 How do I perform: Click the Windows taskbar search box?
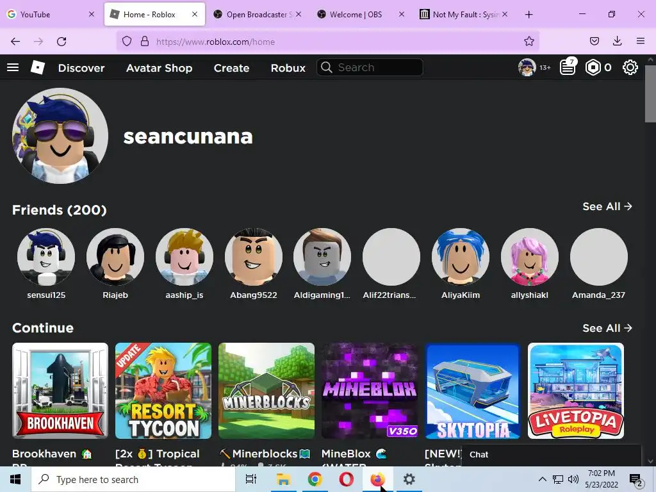[x=133, y=479]
